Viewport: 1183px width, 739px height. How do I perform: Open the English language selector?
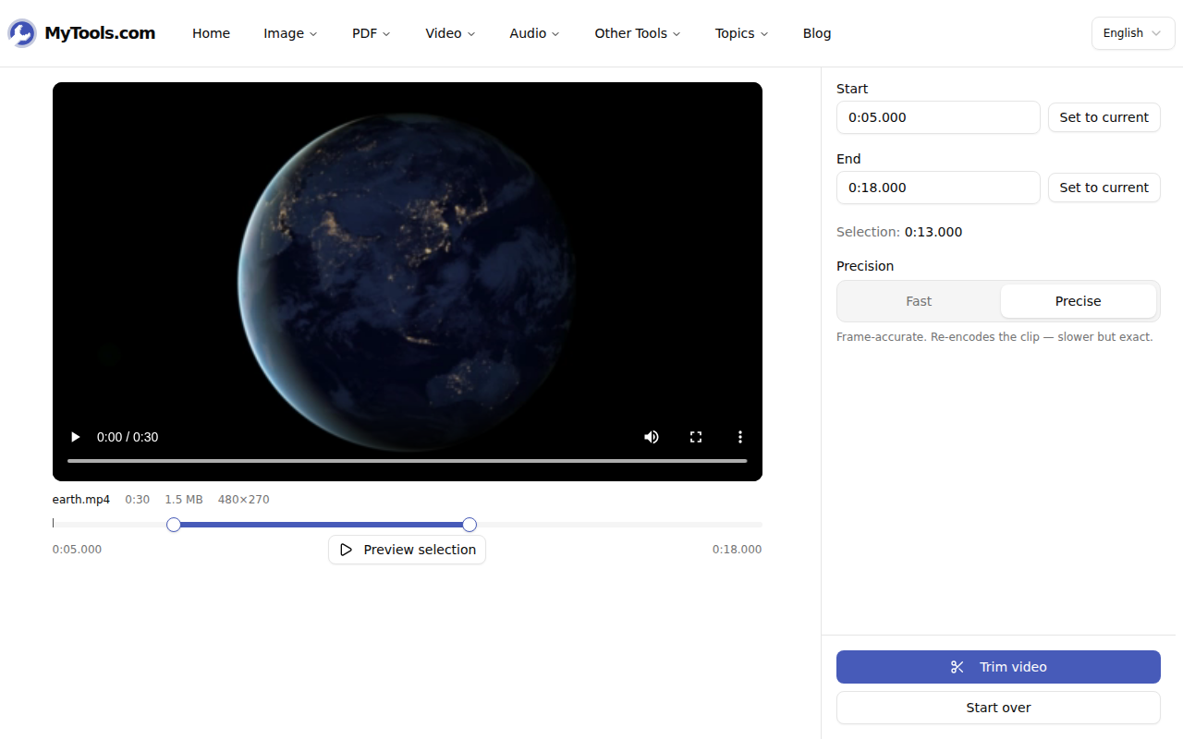1133,33
